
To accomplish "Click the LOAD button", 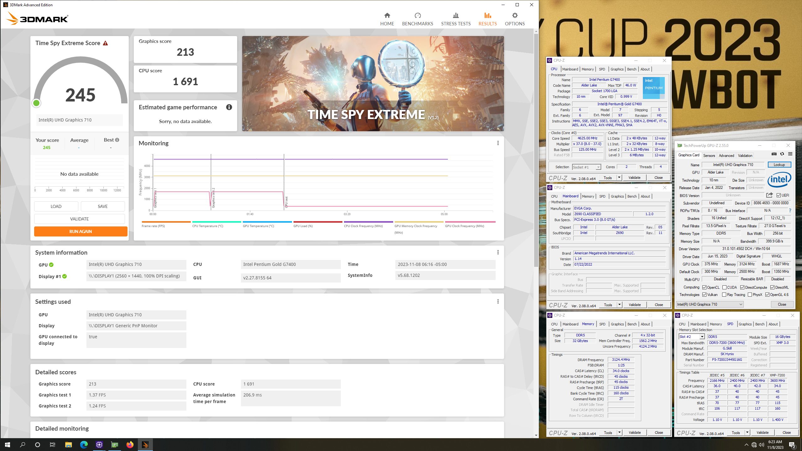I will pos(56,206).
